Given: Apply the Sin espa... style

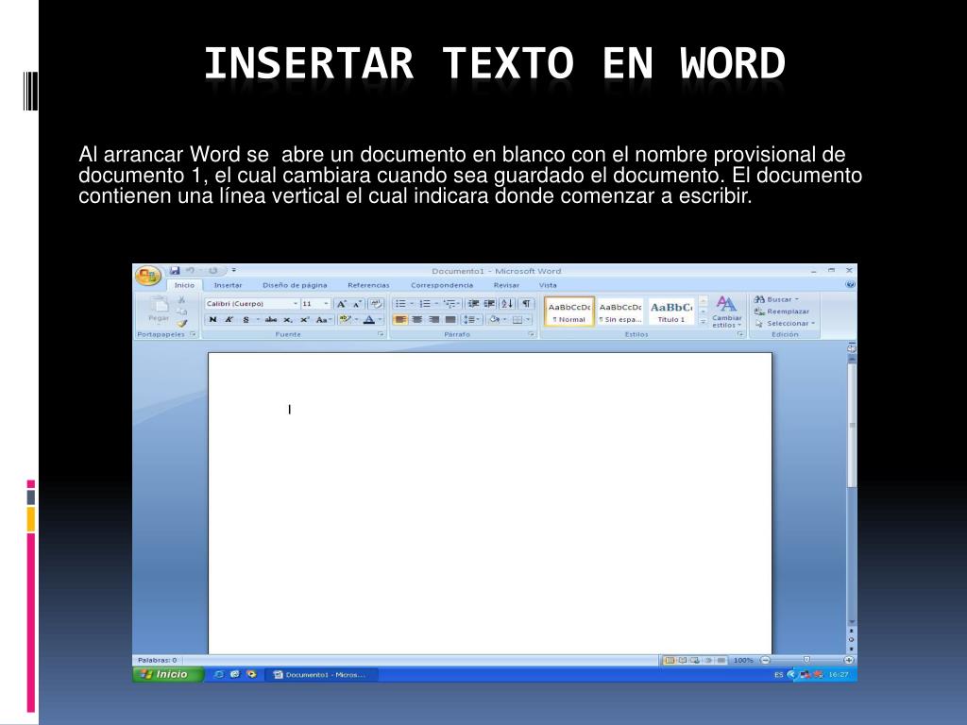Looking at the screenshot, I should [x=619, y=312].
